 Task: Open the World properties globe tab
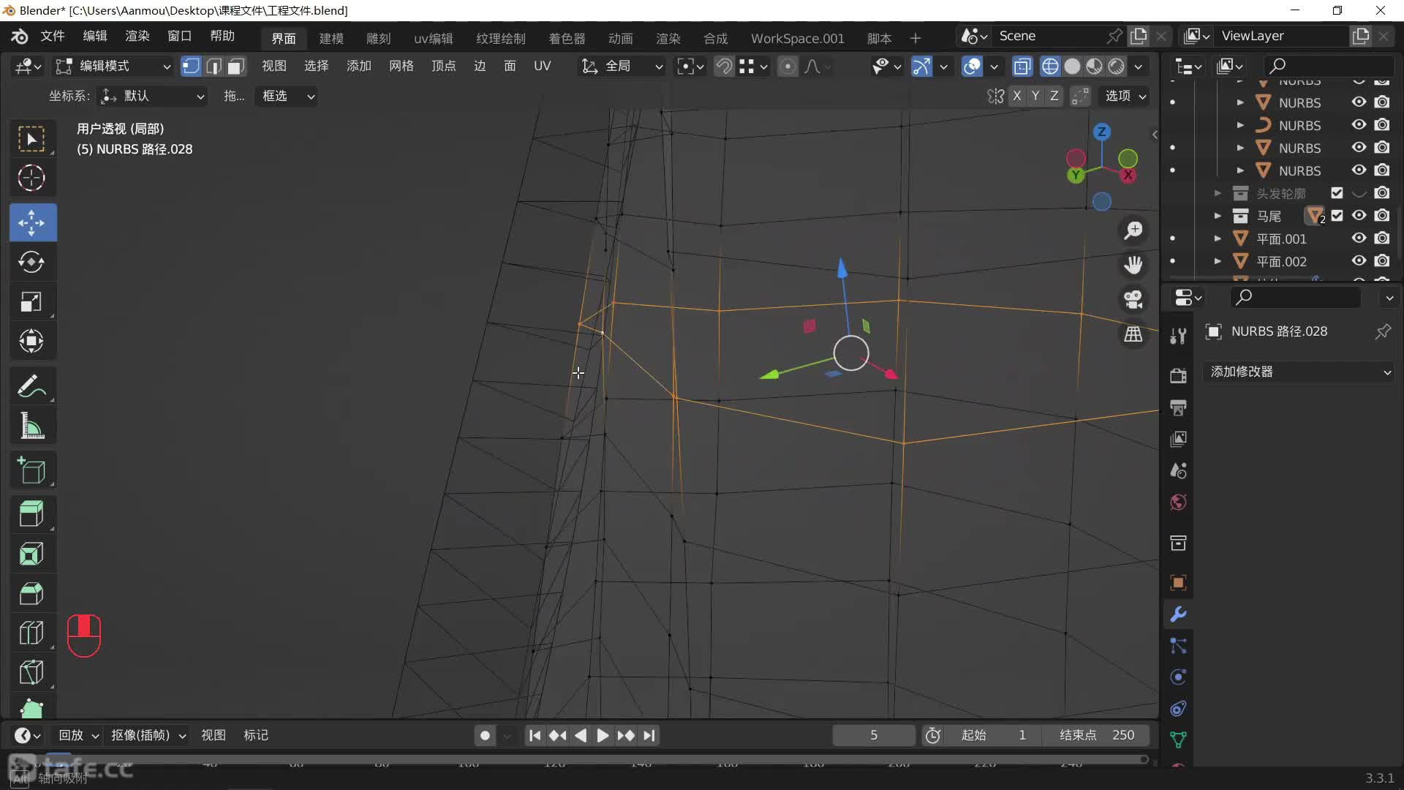point(1178,503)
